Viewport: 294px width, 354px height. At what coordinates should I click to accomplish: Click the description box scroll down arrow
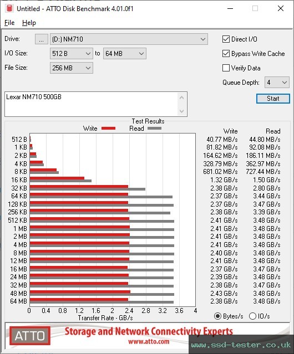tap(182, 111)
